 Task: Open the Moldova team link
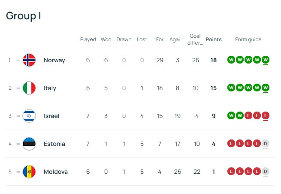(56, 172)
